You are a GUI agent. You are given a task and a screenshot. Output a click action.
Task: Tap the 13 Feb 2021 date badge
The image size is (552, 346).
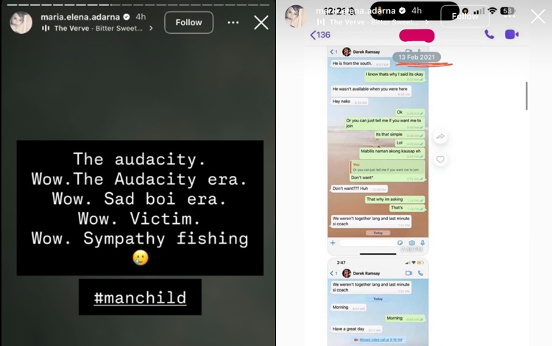click(x=417, y=57)
